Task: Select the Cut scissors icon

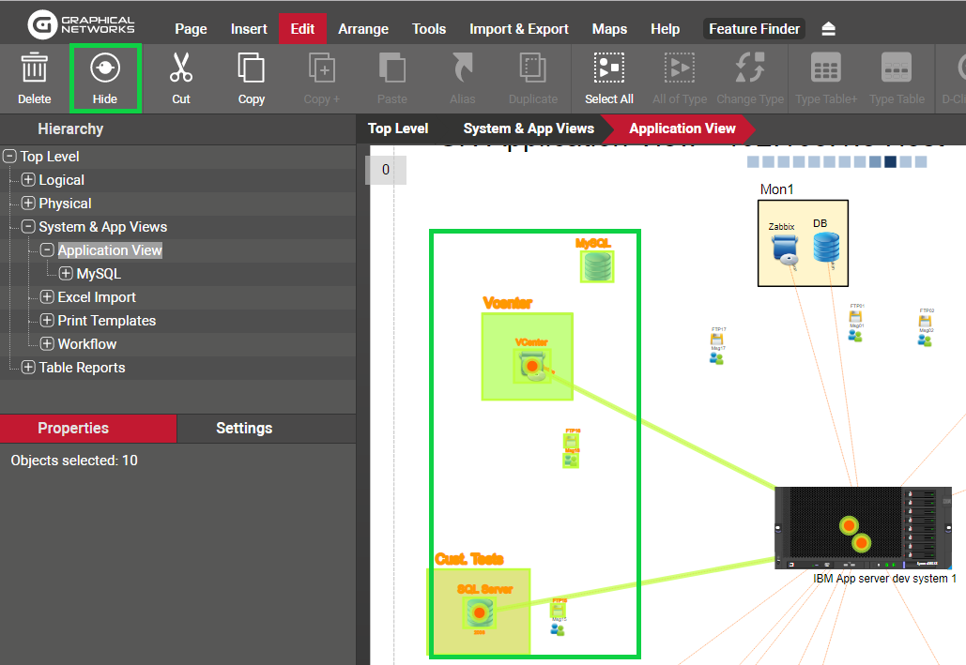Action: coord(180,69)
